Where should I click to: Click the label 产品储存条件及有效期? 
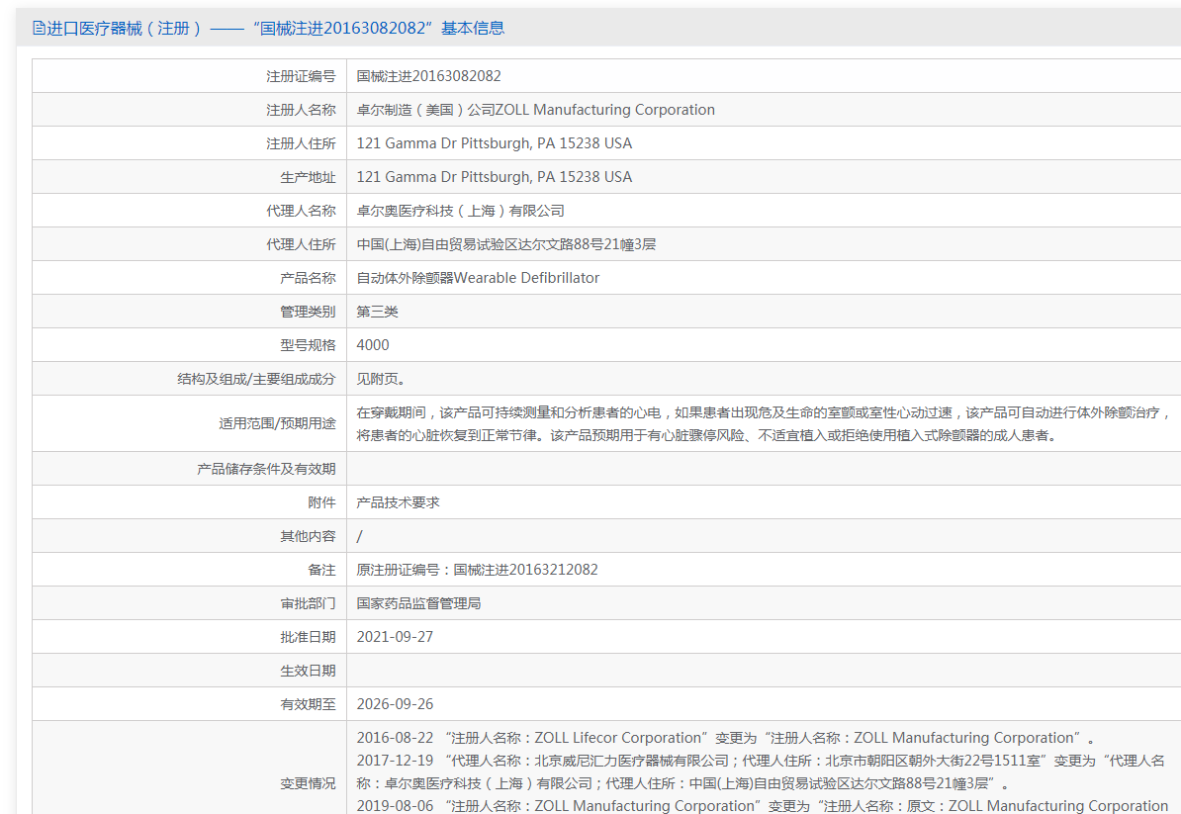[x=266, y=469]
